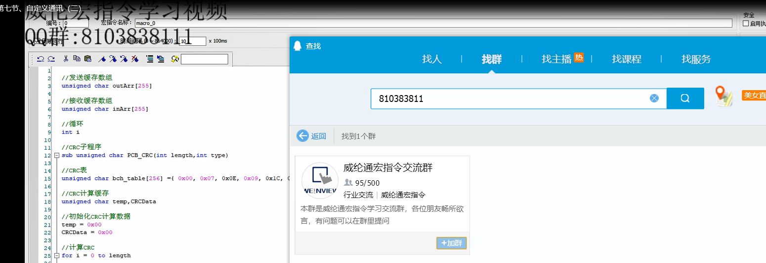This screenshot has width=766, height=263.
Task: Click the Cut scissors icon
Action: [x=66, y=59]
